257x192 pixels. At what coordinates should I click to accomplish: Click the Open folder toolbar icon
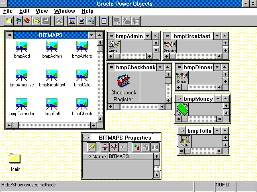(x=37, y=21)
